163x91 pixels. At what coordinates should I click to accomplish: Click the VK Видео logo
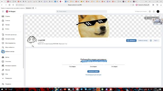pyautogui.click(x=11, y=11)
